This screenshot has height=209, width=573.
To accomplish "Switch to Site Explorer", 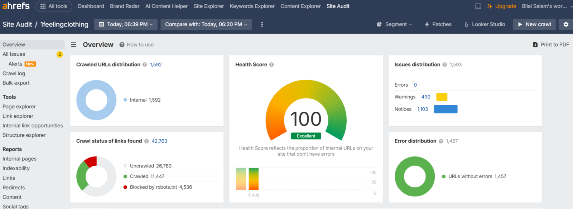I will click(209, 6).
